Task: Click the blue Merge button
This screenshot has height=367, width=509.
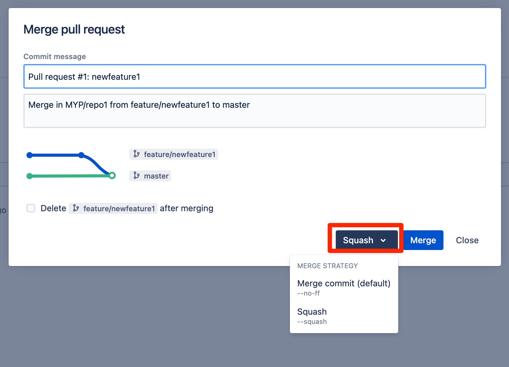Action: click(423, 240)
